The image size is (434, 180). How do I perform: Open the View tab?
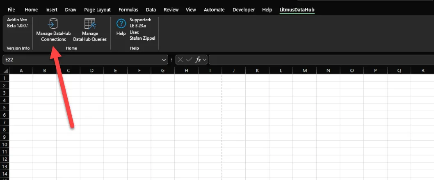pos(191,10)
